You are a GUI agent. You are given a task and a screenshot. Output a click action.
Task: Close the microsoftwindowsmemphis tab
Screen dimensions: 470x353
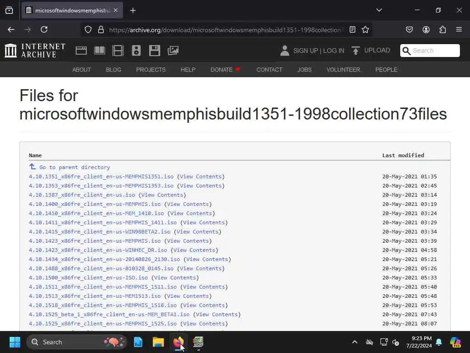point(116,10)
